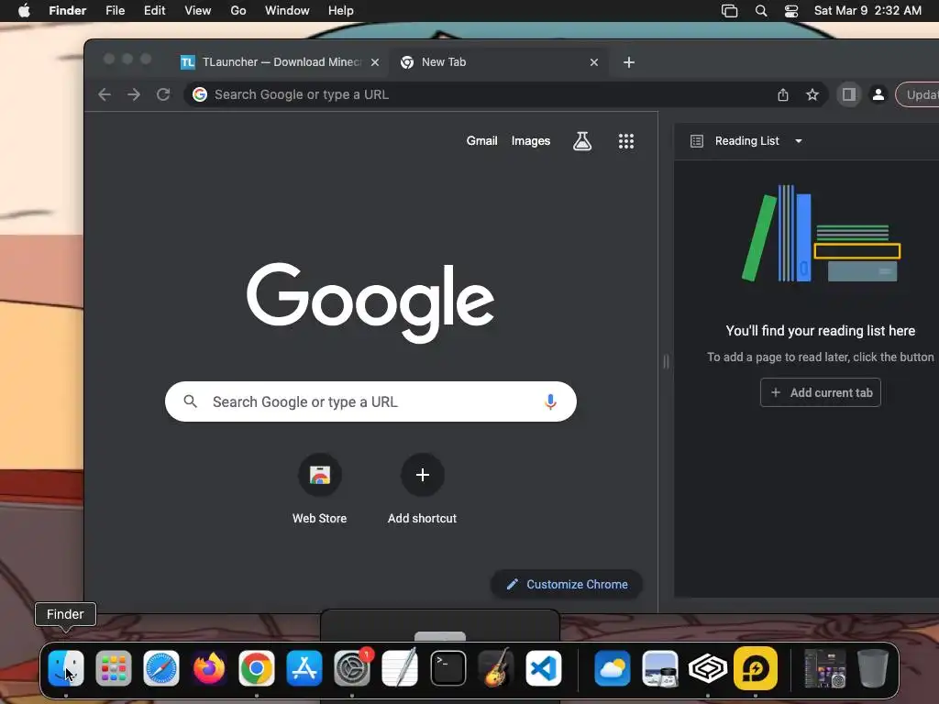The image size is (939, 704).
Task: Open the Apple menu
Action: [x=24, y=11]
